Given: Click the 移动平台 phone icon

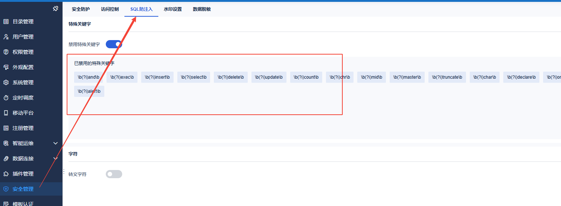Looking at the screenshot, I should [6, 113].
